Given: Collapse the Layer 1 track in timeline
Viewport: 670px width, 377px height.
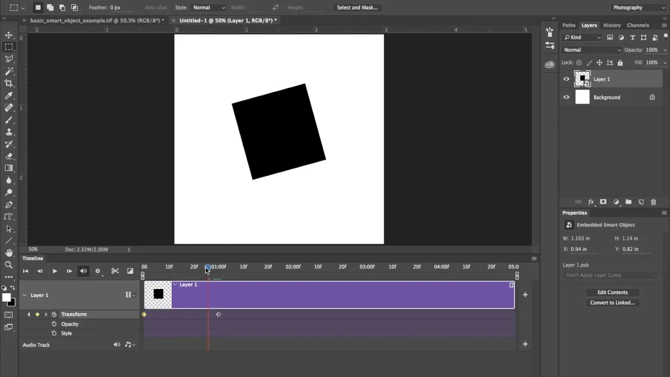Looking at the screenshot, I should [x=24, y=295].
